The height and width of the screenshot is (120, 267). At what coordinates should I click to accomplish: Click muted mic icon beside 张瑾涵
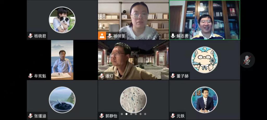coord(31,116)
